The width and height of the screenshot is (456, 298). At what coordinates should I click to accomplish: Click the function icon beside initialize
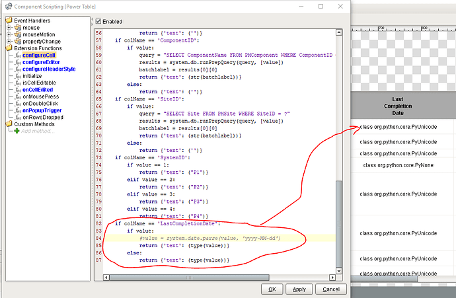click(x=18, y=76)
